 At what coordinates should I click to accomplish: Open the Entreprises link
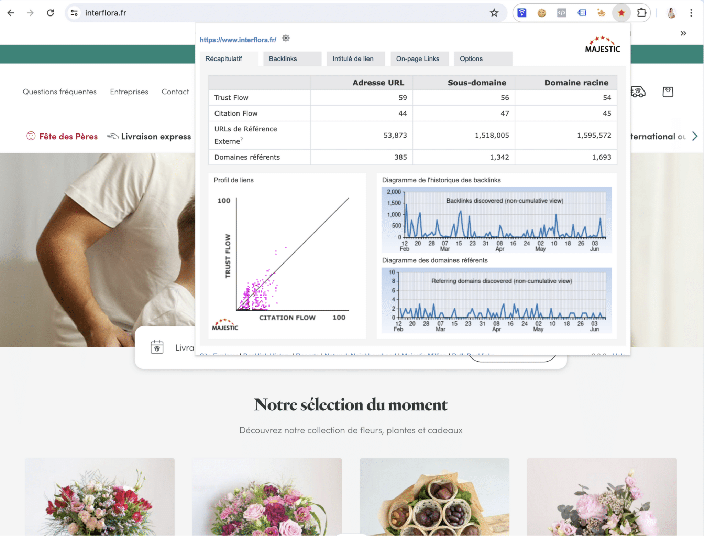click(129, 92)
